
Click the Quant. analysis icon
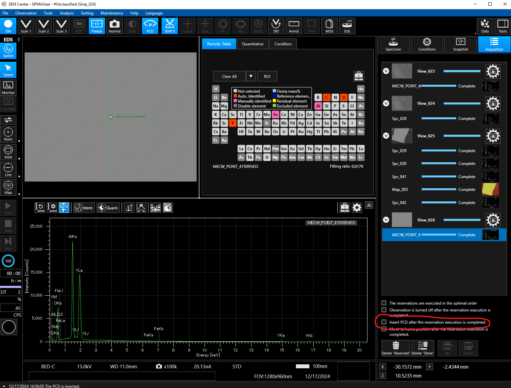point(108,208)
